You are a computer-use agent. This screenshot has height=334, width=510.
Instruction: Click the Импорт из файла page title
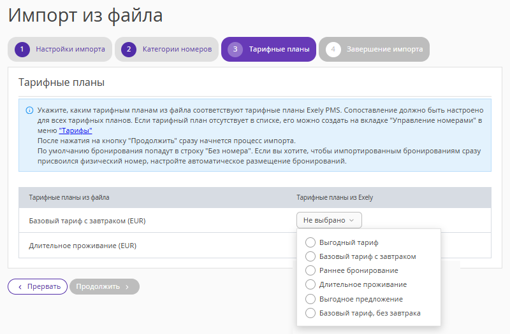(x=85, y=15)
